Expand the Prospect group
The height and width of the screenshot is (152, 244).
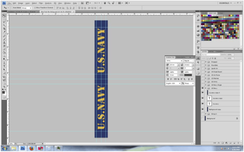coord(206,62)
